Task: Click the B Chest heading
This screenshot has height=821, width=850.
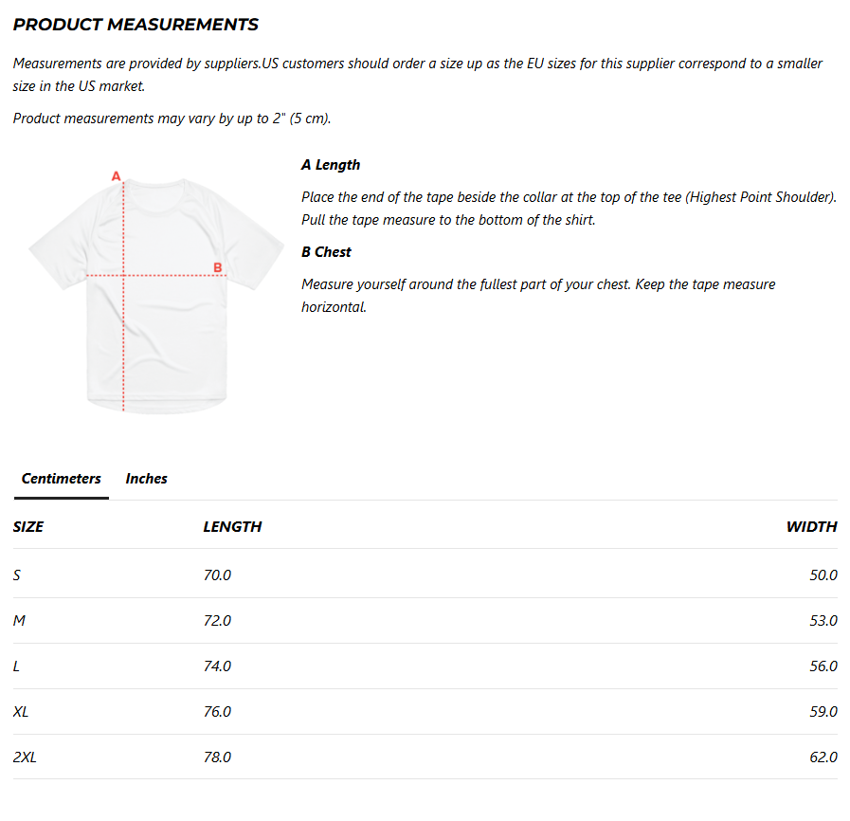Action: pyautogui.click(x=326, y=252)
